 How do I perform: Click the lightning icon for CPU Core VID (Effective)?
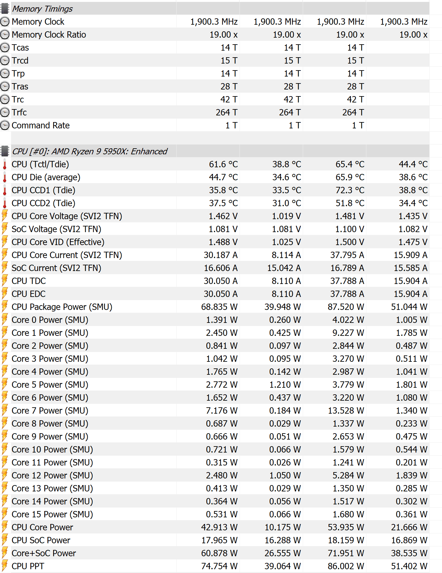[5, 242]
